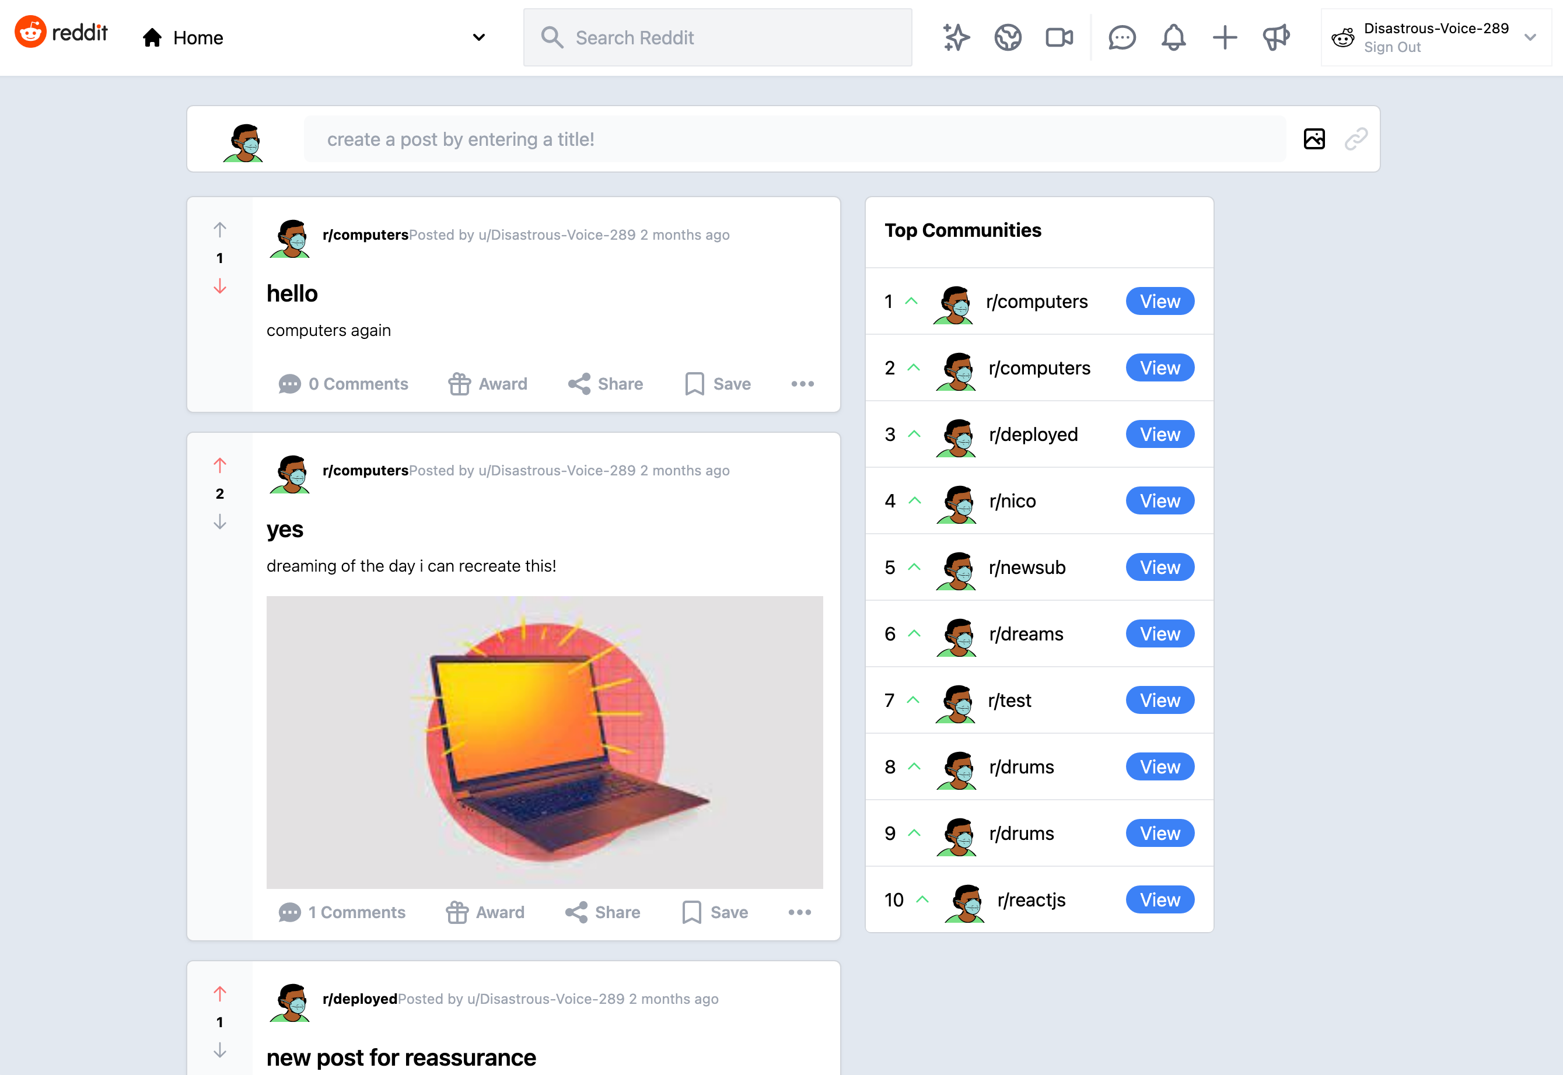Click the sparkle popular icon in header
The image size is (1563, 1075).
956,38
